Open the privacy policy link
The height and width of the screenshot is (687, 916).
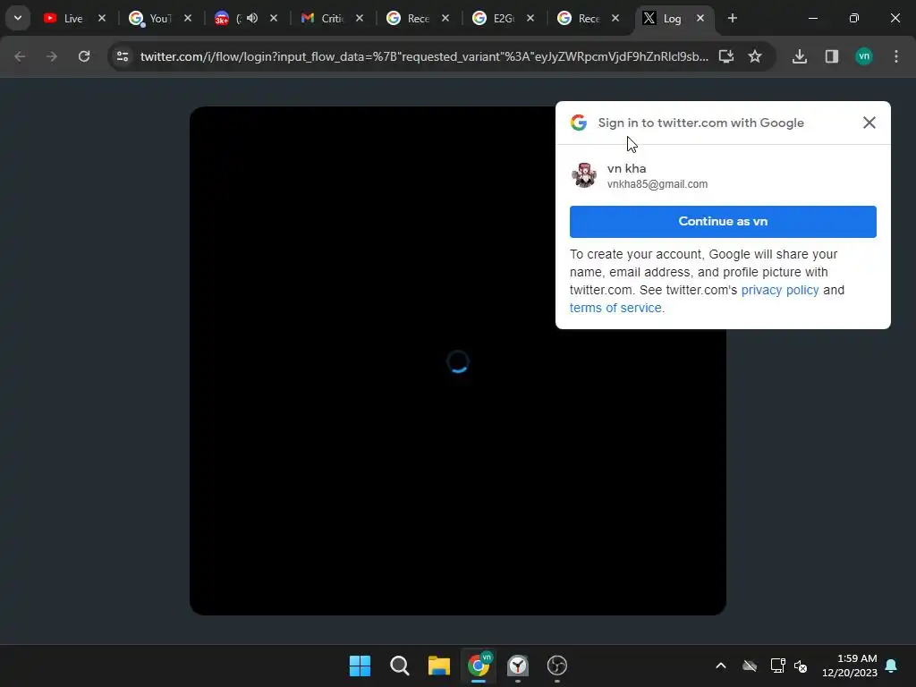click(780, 290)
